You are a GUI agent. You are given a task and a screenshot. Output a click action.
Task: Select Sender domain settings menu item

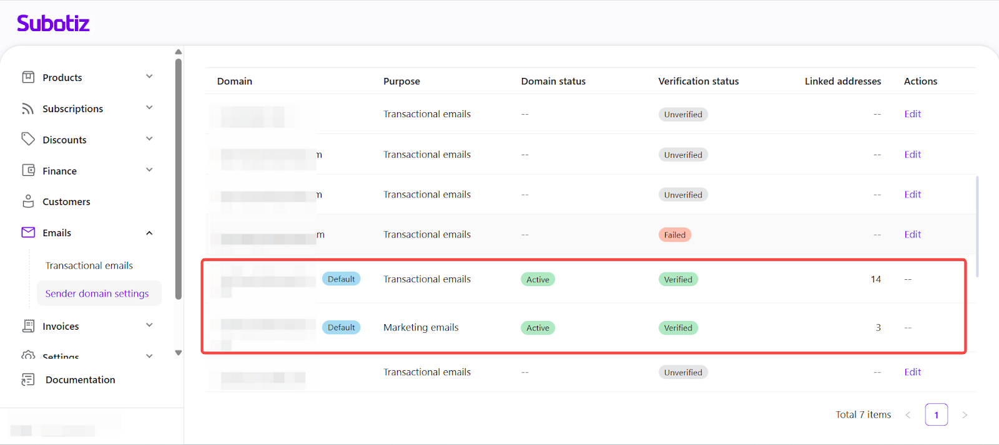[x=97, y=294]
